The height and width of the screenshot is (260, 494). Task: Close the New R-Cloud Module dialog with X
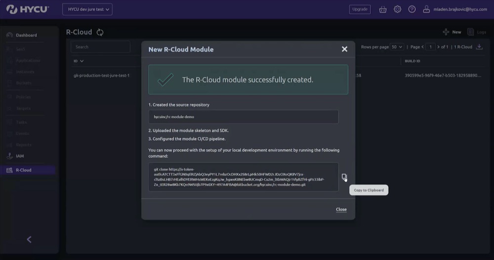(344, 49)
